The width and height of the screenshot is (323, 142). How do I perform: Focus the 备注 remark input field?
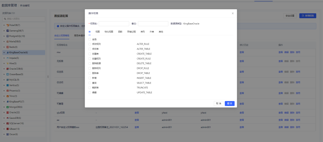tap(153, 24)
